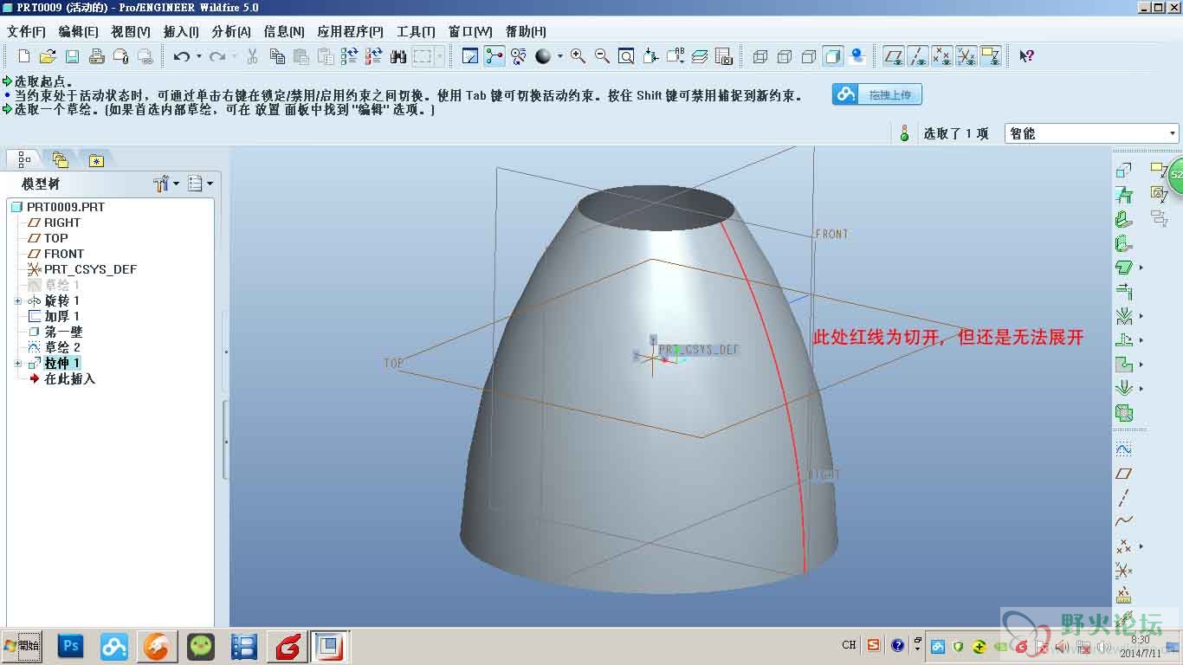The width and height of the screenshot is (1183, 665).
Task: Click the Windows 開始 start button
Action: tap(22, 645)
